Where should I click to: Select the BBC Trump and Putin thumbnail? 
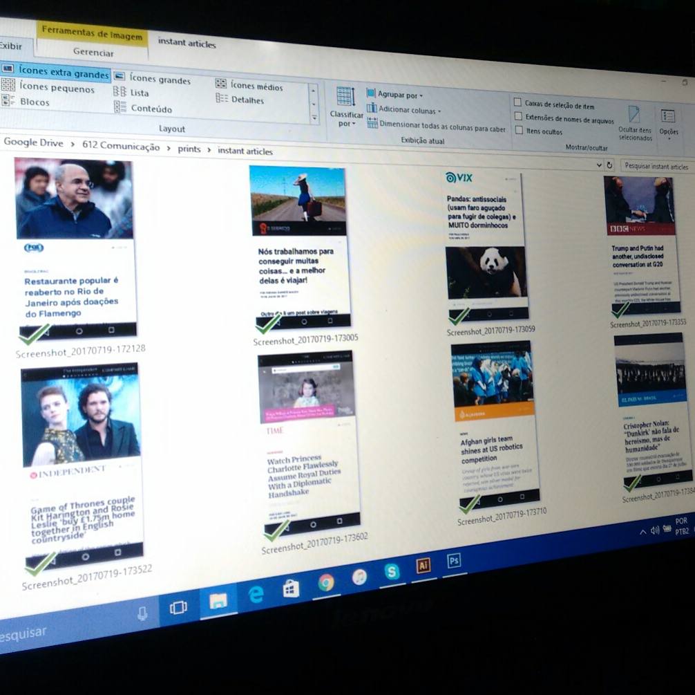[x=641, y=245]
